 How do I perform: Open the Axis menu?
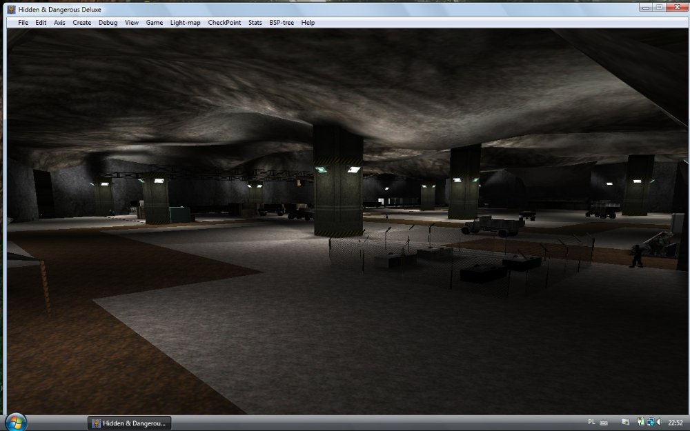point(59,23)
